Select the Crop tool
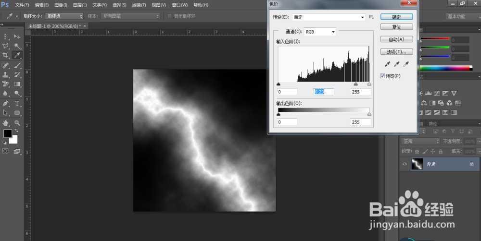 pyautogui.click(x=5, y=55)
